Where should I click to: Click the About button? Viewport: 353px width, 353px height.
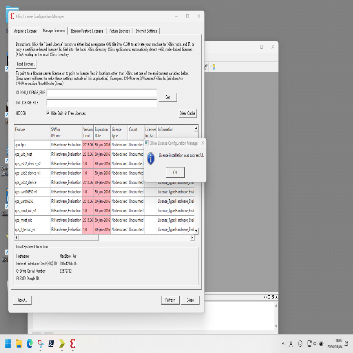[22, 300]
